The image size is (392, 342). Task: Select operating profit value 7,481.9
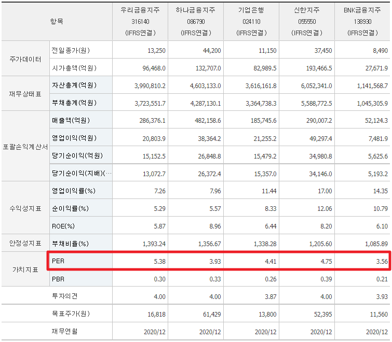click(x=378, y=139)
